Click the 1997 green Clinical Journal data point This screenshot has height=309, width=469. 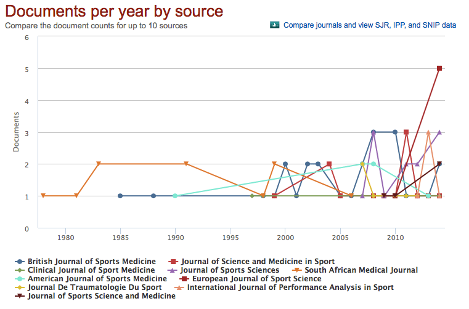(x=252, y=196)
